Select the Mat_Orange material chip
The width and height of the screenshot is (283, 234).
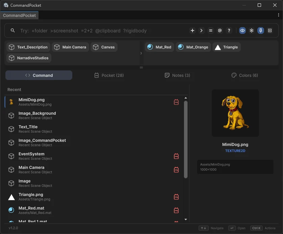[x=193, y=47]
